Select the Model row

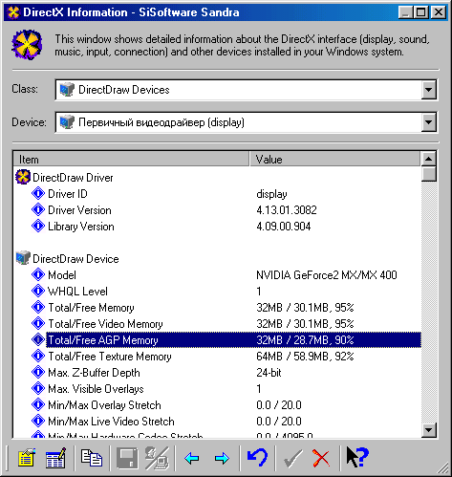pyautogui.click(x=217, y=275)
